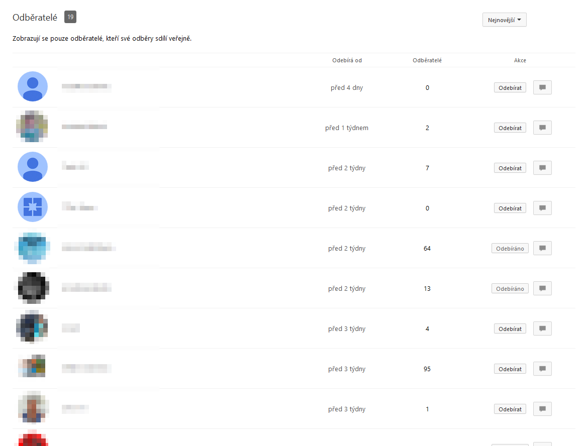Click Odebírat in row with 95 subscribers
Screen dimensions: 588x446
tap(510, 369)
